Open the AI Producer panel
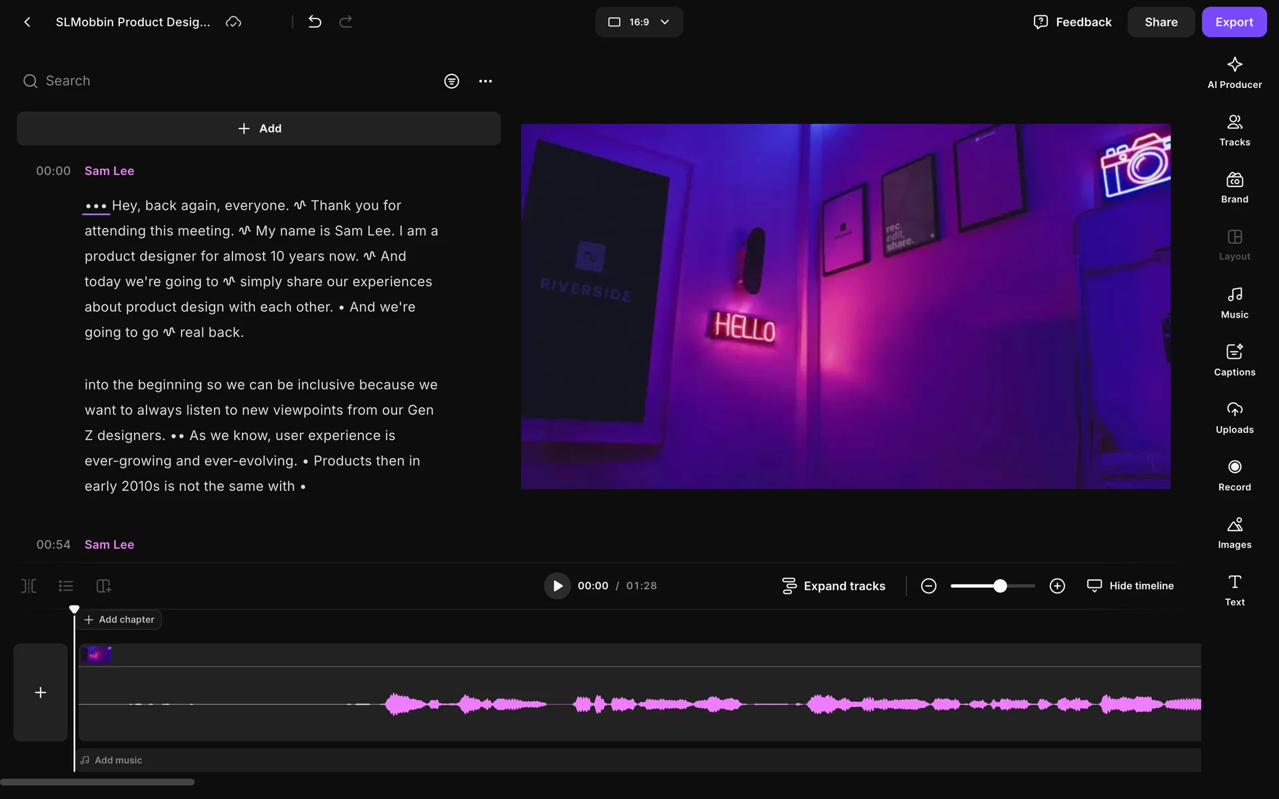The image size is (1279, 799). 1234,72
